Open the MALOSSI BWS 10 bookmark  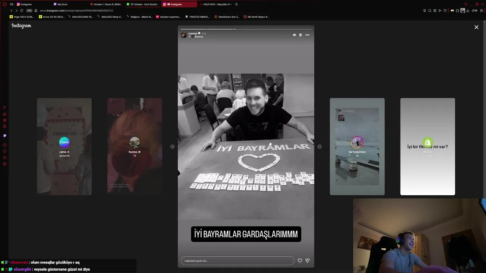pyautogui.click(x=80, y=17)
